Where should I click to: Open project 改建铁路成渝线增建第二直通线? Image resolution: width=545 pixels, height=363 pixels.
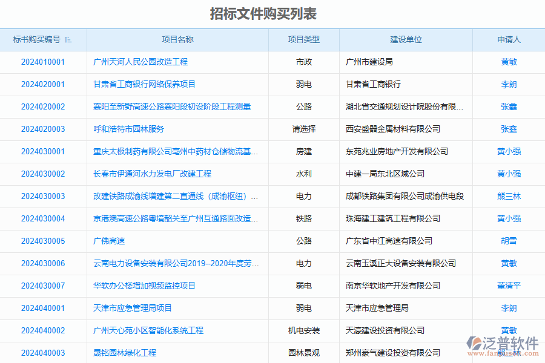coord(176,196)
